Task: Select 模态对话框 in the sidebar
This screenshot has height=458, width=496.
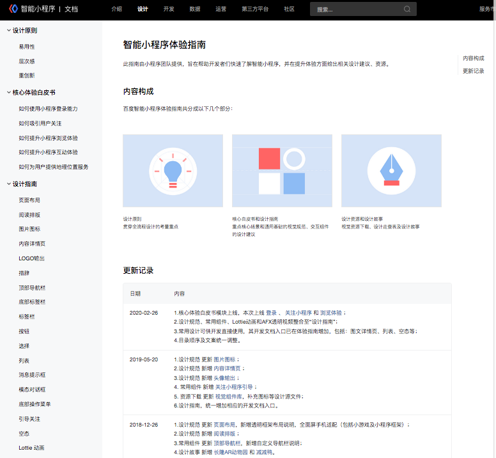Action: (32, 390)
